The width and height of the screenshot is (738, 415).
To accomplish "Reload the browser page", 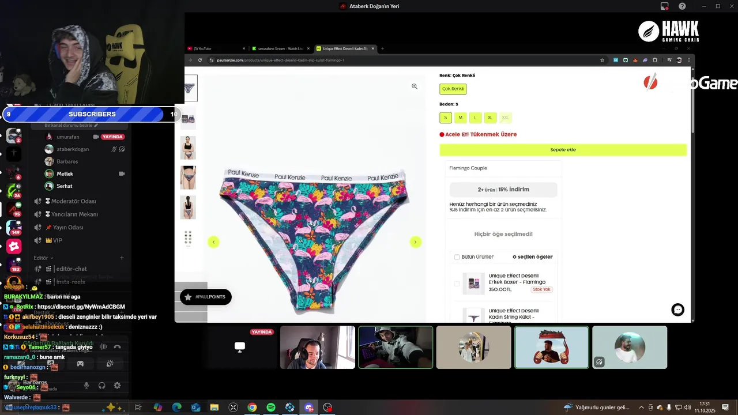I will click(200, 60).
